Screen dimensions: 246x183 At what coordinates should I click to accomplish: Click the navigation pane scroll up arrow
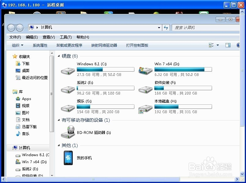pos(52,53)
